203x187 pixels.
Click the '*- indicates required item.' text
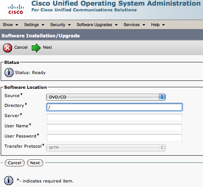[45, 181]
